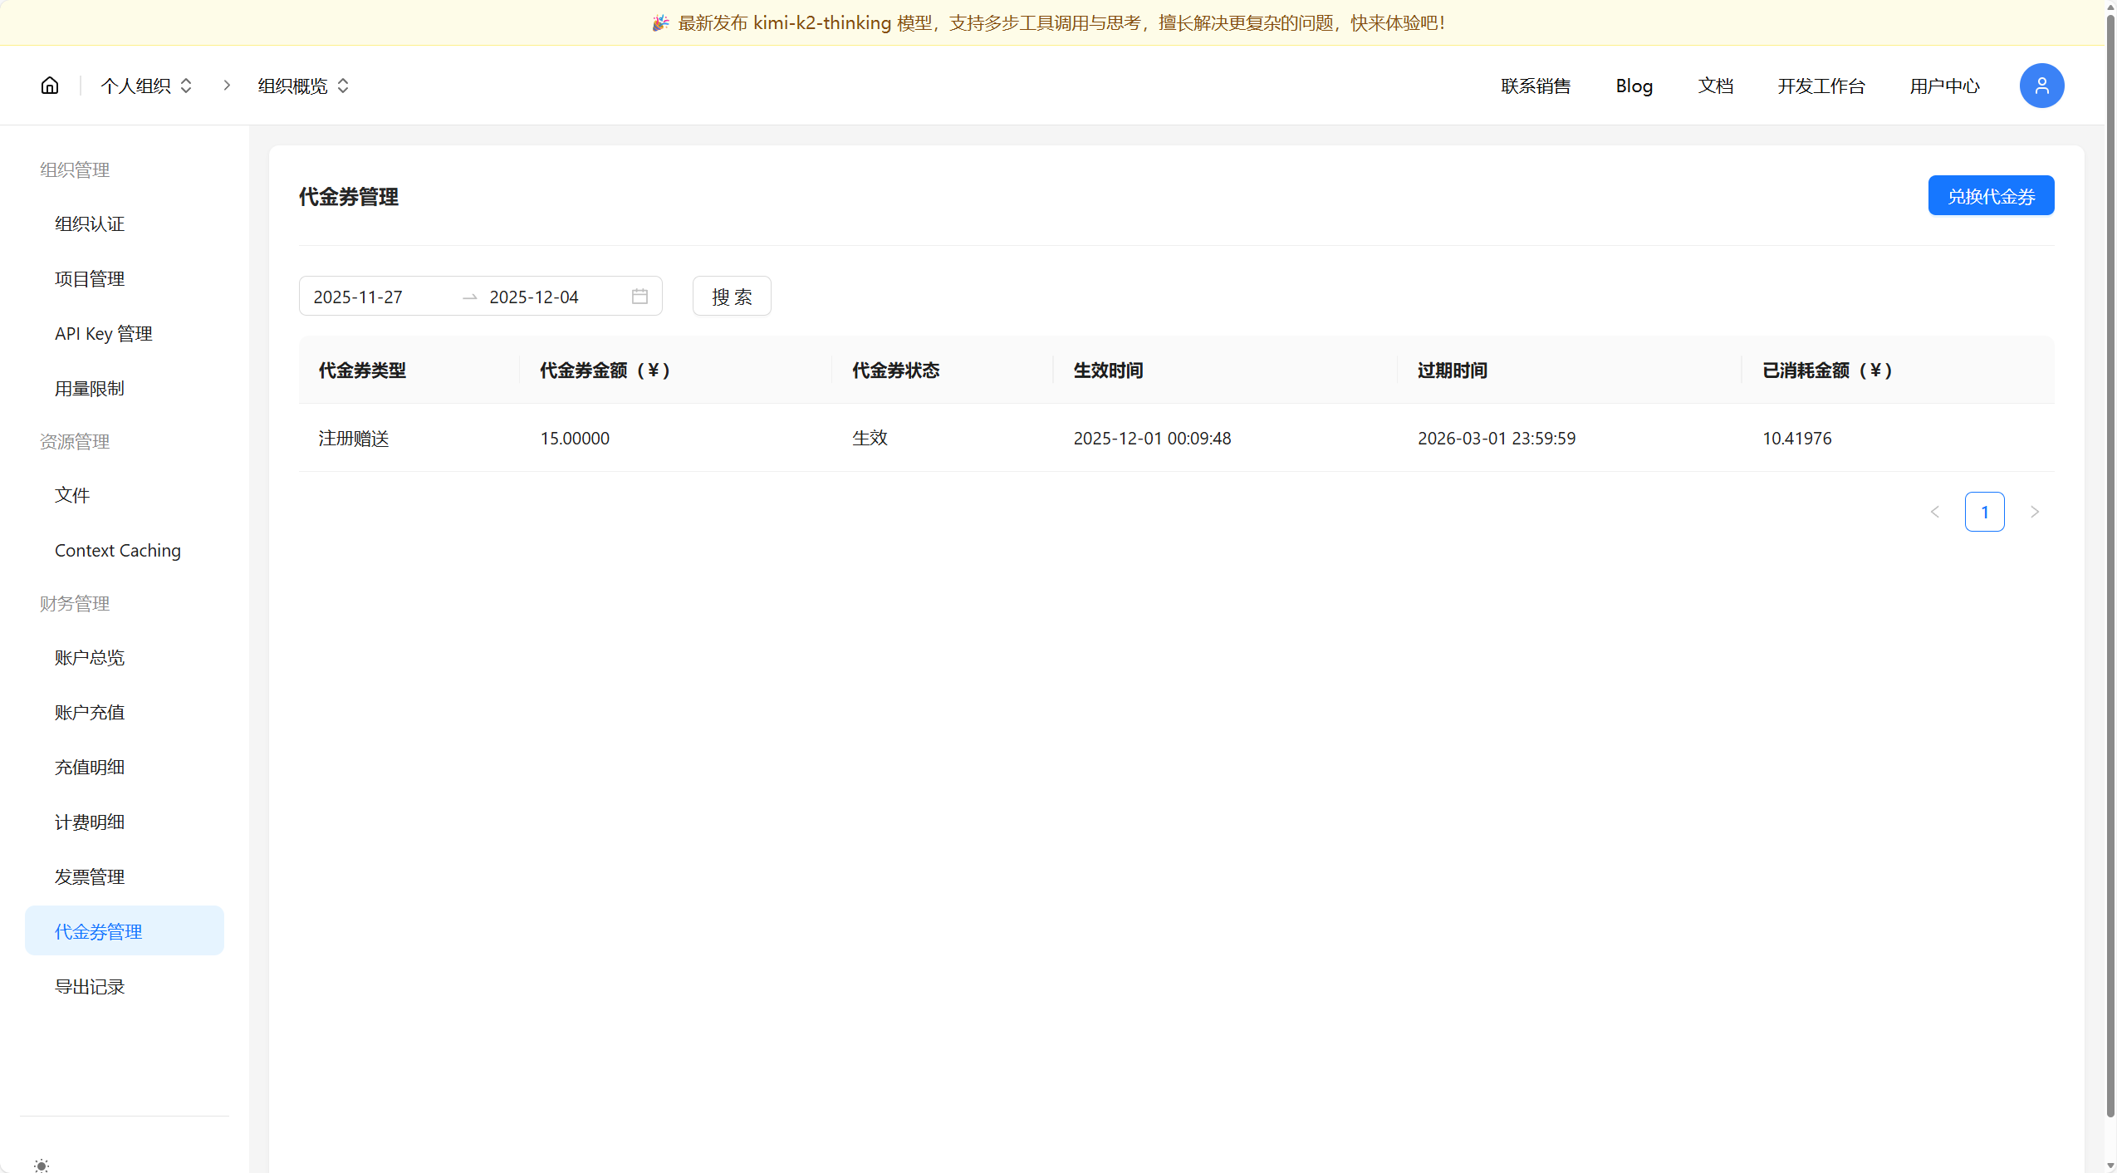Viewport: 2117px width, 1173px height.
Task: Expand the 组织概览 breadcrumb dropdown
Action: coord(344,86)
